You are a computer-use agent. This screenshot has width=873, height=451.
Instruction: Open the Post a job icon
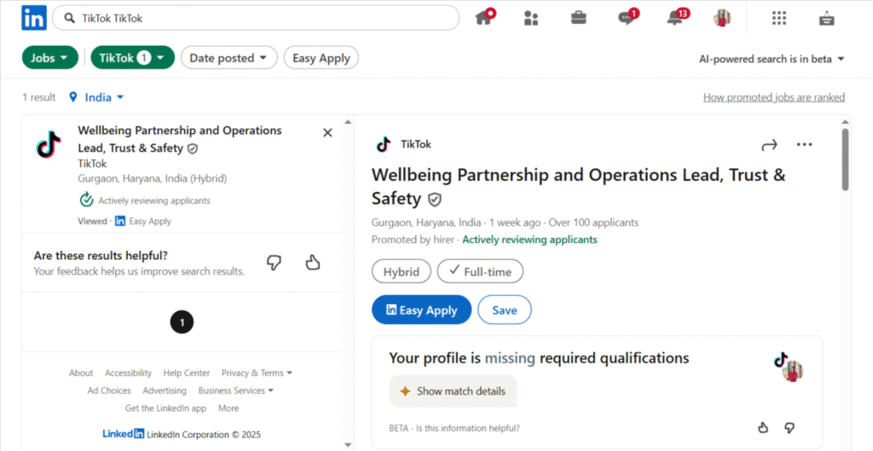(827, 19)
